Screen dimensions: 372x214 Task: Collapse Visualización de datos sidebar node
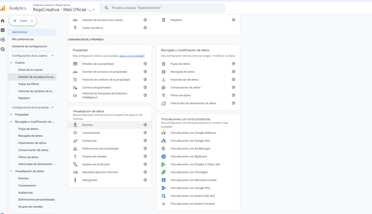coord(11,171)
